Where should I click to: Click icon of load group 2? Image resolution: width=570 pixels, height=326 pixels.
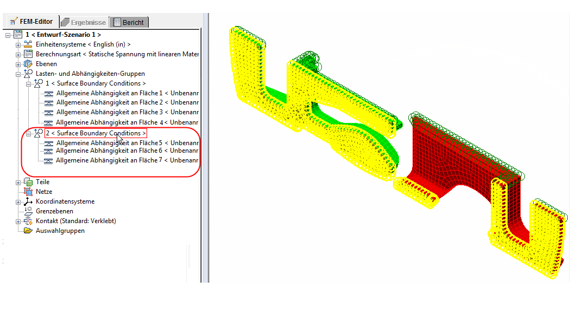tap(38, 133)
